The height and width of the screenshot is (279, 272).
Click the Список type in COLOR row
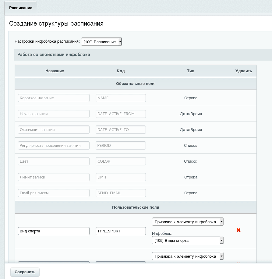click(191, 161)
